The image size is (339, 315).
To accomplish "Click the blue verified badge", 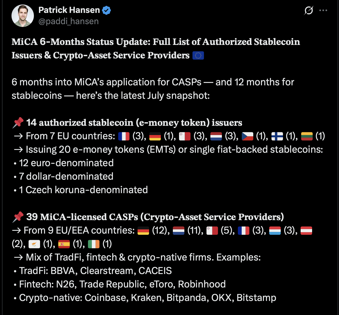I will pos(106,10).
